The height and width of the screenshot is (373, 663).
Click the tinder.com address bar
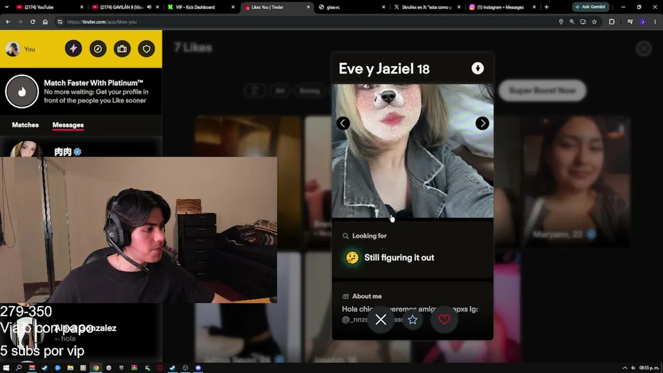coord(306,22)
